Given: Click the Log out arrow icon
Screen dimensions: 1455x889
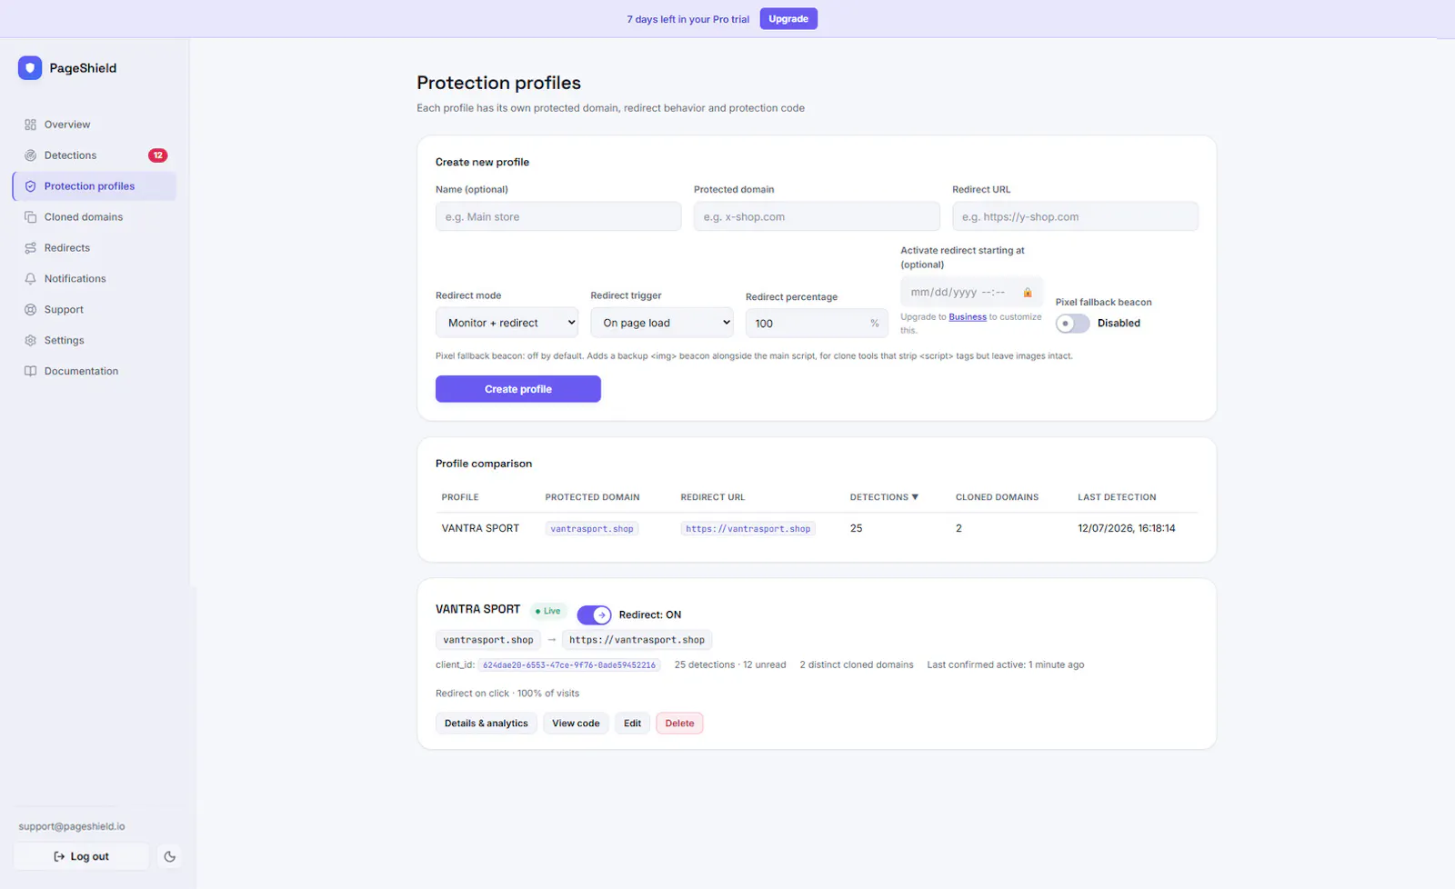Looking at the screenshot, I should click(59, 856).
